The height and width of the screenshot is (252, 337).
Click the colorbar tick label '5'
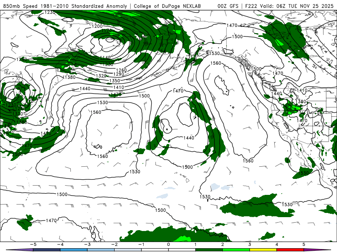point(304,244)
